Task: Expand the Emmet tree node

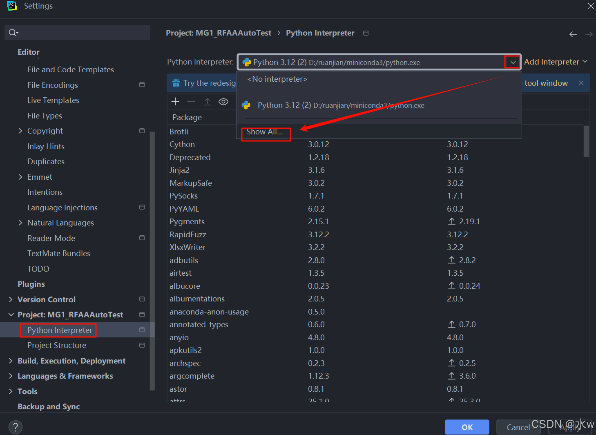Action: point(20,177)
